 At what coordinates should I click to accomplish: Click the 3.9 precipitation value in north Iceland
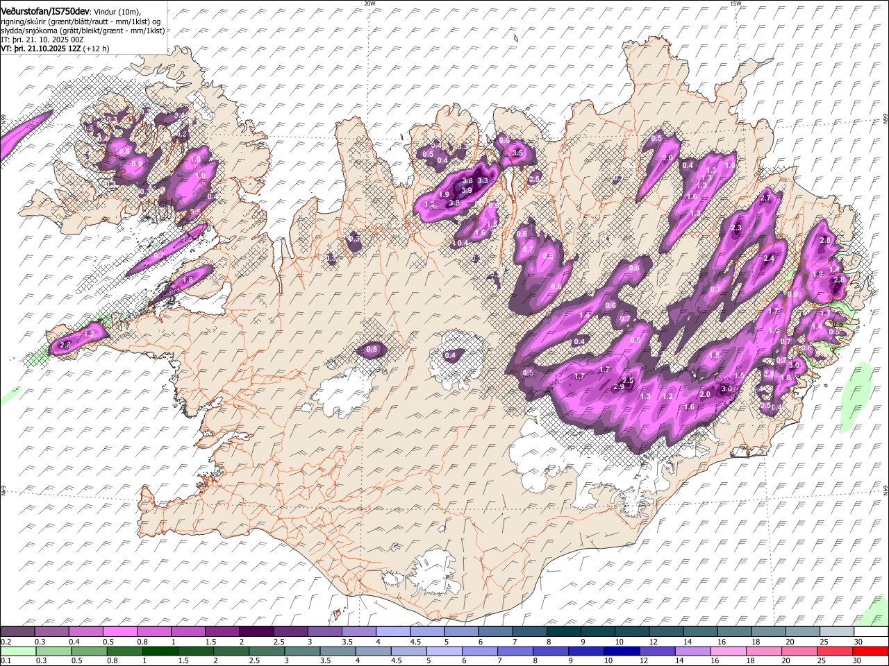467,190
